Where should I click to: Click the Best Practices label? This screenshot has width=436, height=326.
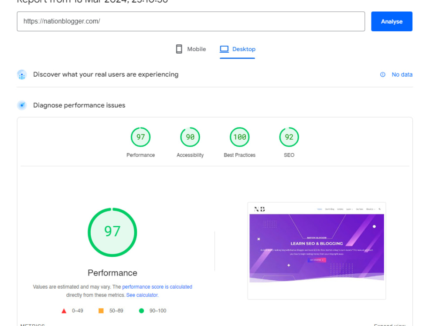point(239,155)
